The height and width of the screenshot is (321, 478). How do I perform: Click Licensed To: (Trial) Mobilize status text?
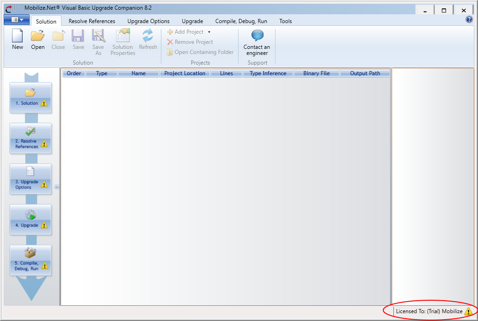pyautogui.click(x=429, y=311)
